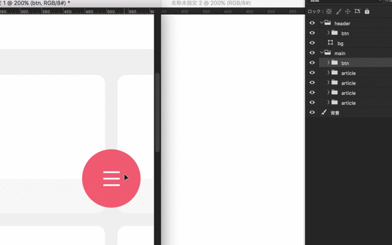Click the 背景 layer brush icon
This screenshot has height=245, width=392.
324,112
